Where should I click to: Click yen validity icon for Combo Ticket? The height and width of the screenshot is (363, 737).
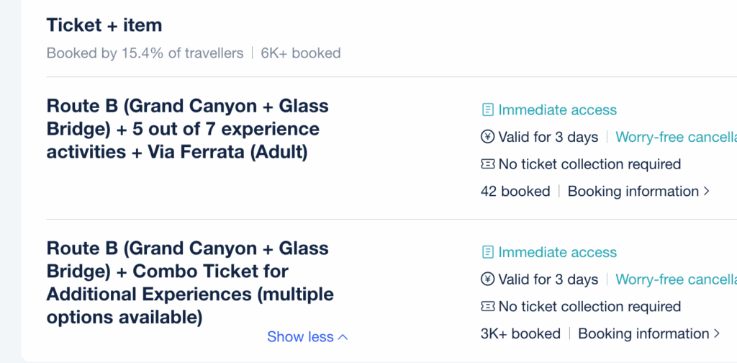click(488, 279)
